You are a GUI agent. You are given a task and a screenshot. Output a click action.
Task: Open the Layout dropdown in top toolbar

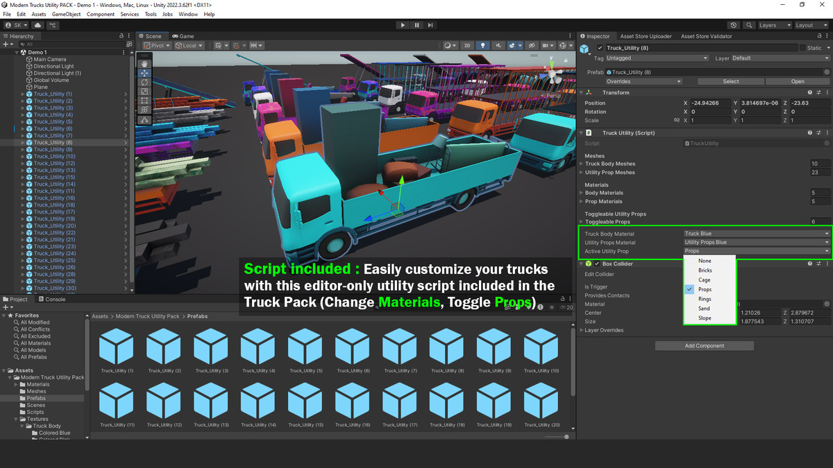[x=811, y=25]
